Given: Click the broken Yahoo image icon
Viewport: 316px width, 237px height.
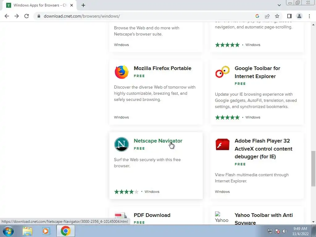Looking at the screenshot, I should pos(222,217).
